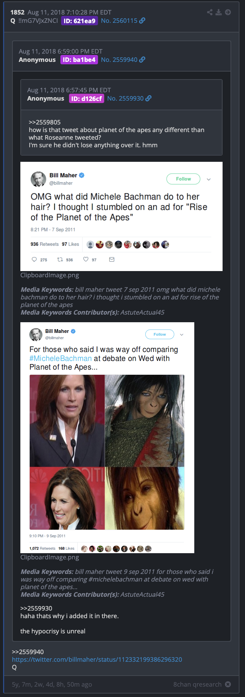Screen dimensions: 245x697
Task: Click link icon beside No. 2560115
Action: point(142,21)
